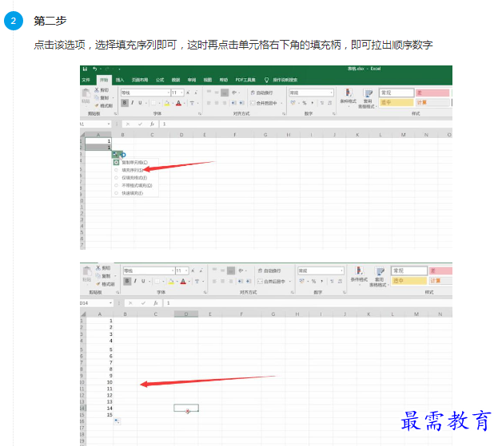
Task: Open the PDF工具集 tab in top Excel
Action: [245, 80]
